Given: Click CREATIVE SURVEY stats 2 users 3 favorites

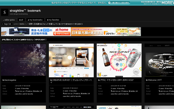Looking at the screenshot, I should coord(70,91).
